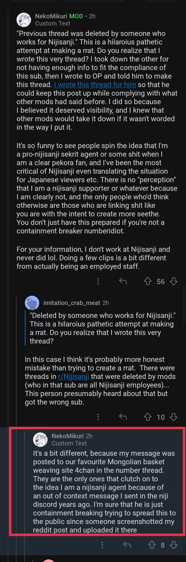Upvote the highlighted 8-point NekoMikuri reply
The height and width of the screenshot is (562, 186).
(152, 545)
